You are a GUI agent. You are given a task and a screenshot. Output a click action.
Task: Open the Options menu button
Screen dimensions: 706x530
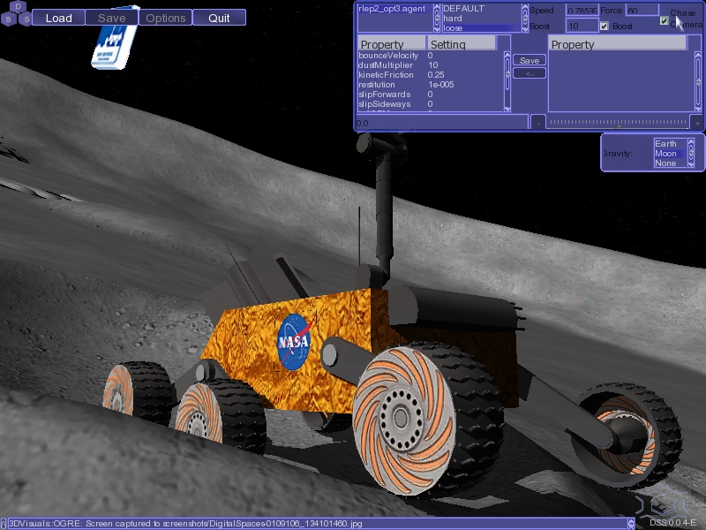click(165, 18)
